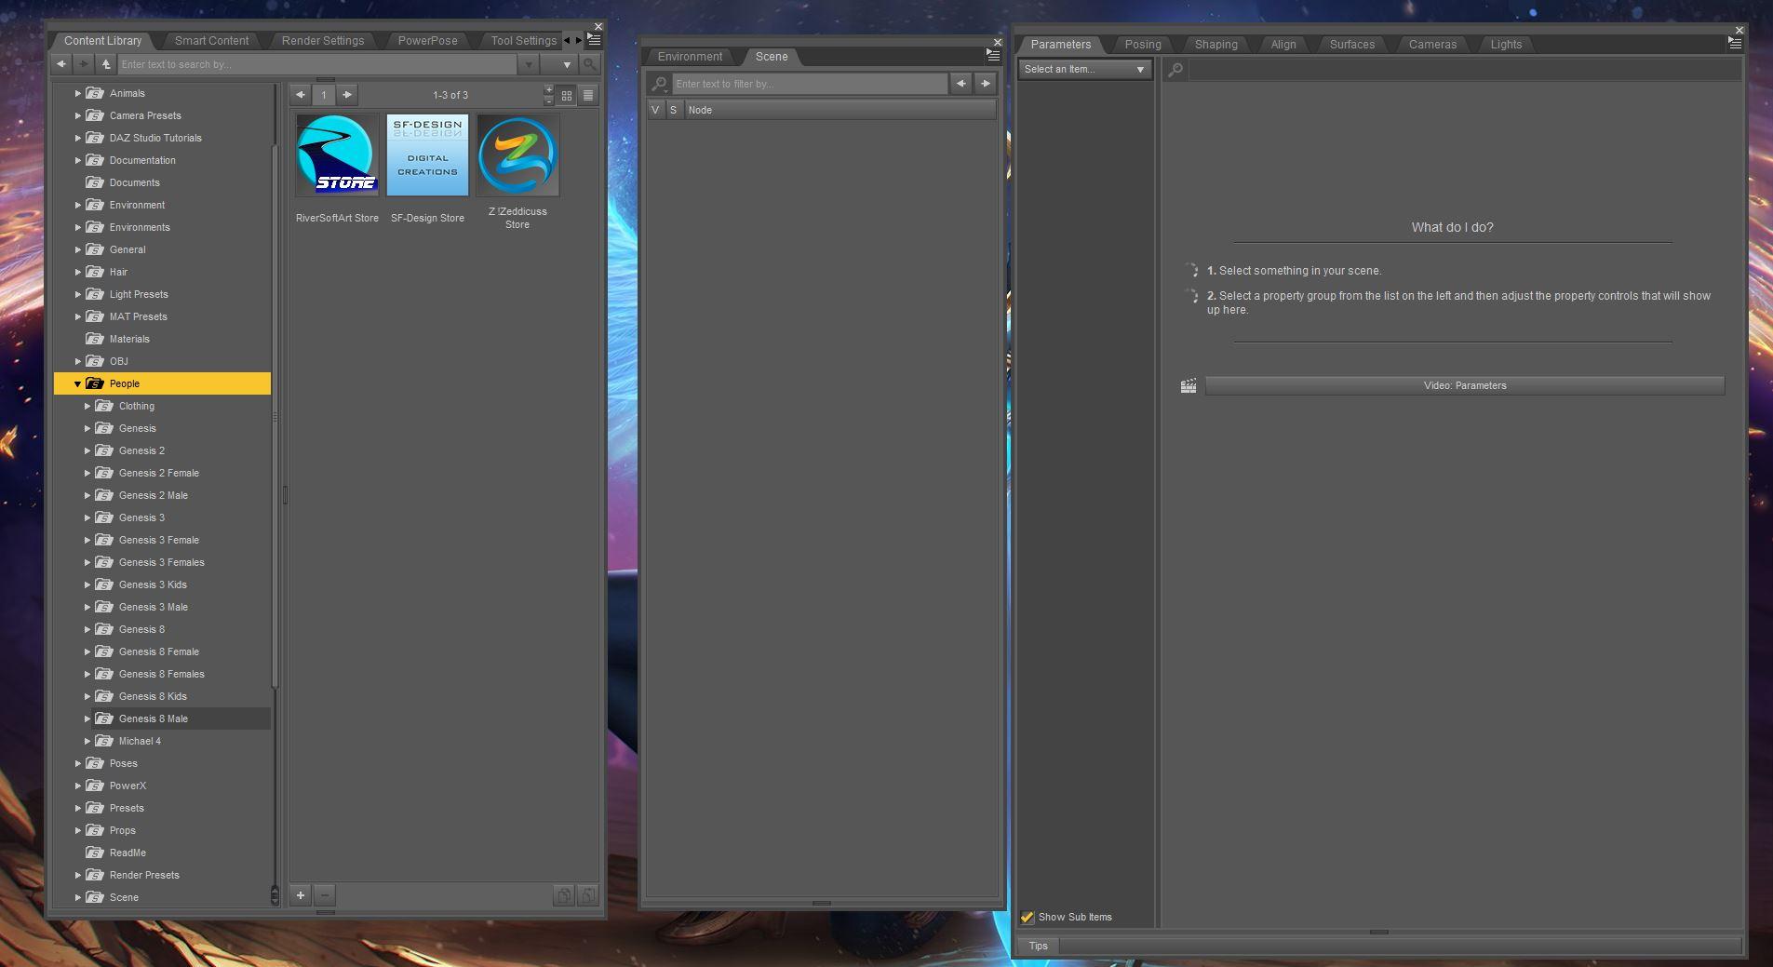Click the Content Library search magnifier icon
The image size is (1773, 967).
tap(589, 64)
